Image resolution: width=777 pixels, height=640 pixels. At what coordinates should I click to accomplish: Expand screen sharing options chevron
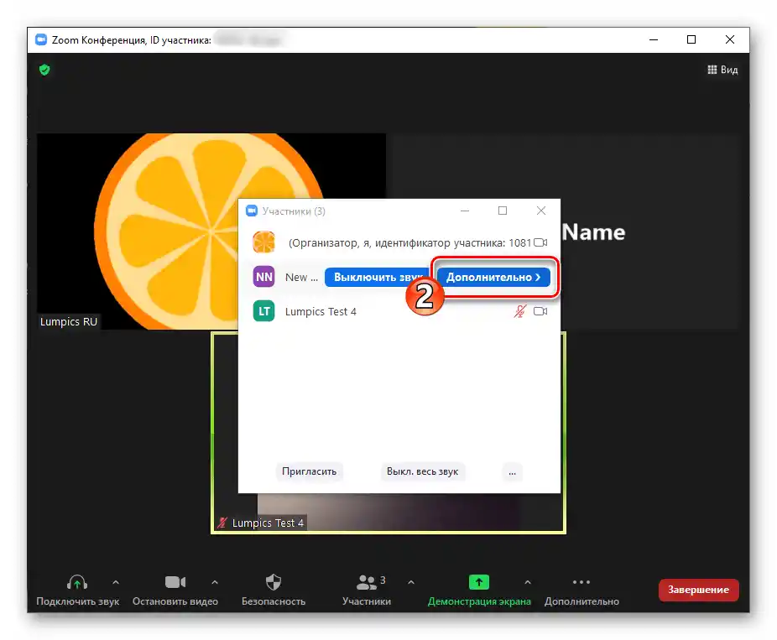tap(527, 580)
